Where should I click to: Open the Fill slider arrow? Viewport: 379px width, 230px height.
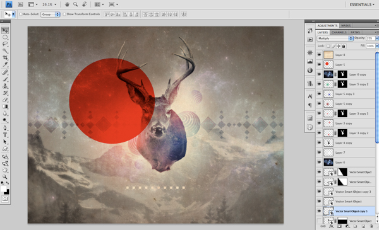click(377, 46)
